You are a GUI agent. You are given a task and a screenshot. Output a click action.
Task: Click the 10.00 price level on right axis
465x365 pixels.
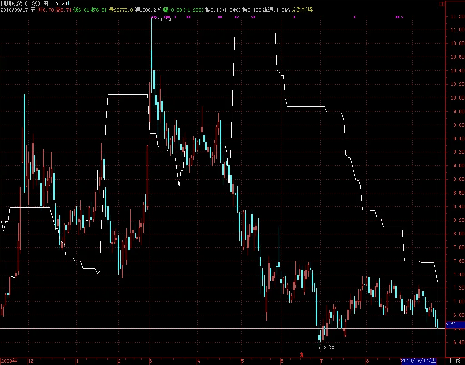[457, 98]
